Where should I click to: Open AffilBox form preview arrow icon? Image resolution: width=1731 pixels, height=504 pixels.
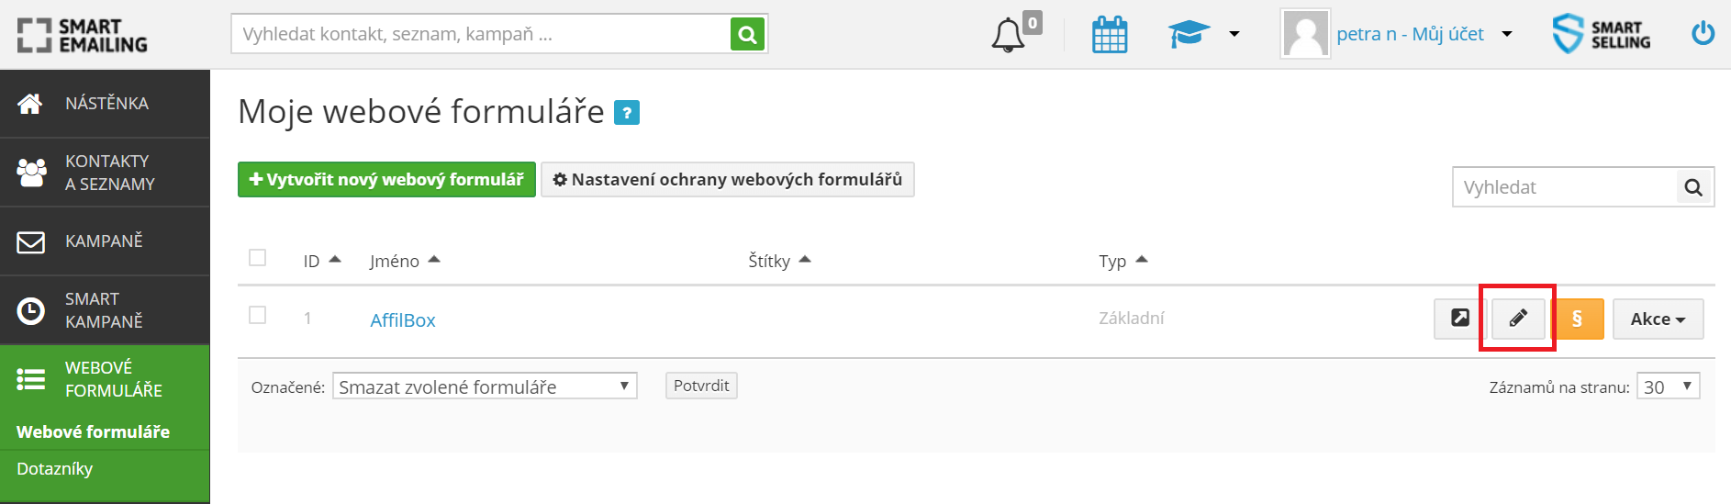(x=1460, y=319)
